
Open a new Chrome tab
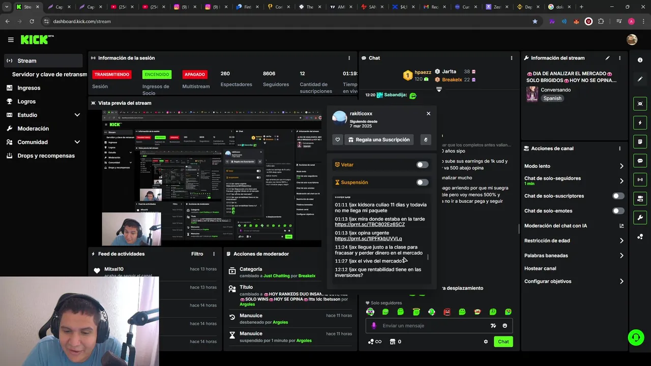[581, 7]
